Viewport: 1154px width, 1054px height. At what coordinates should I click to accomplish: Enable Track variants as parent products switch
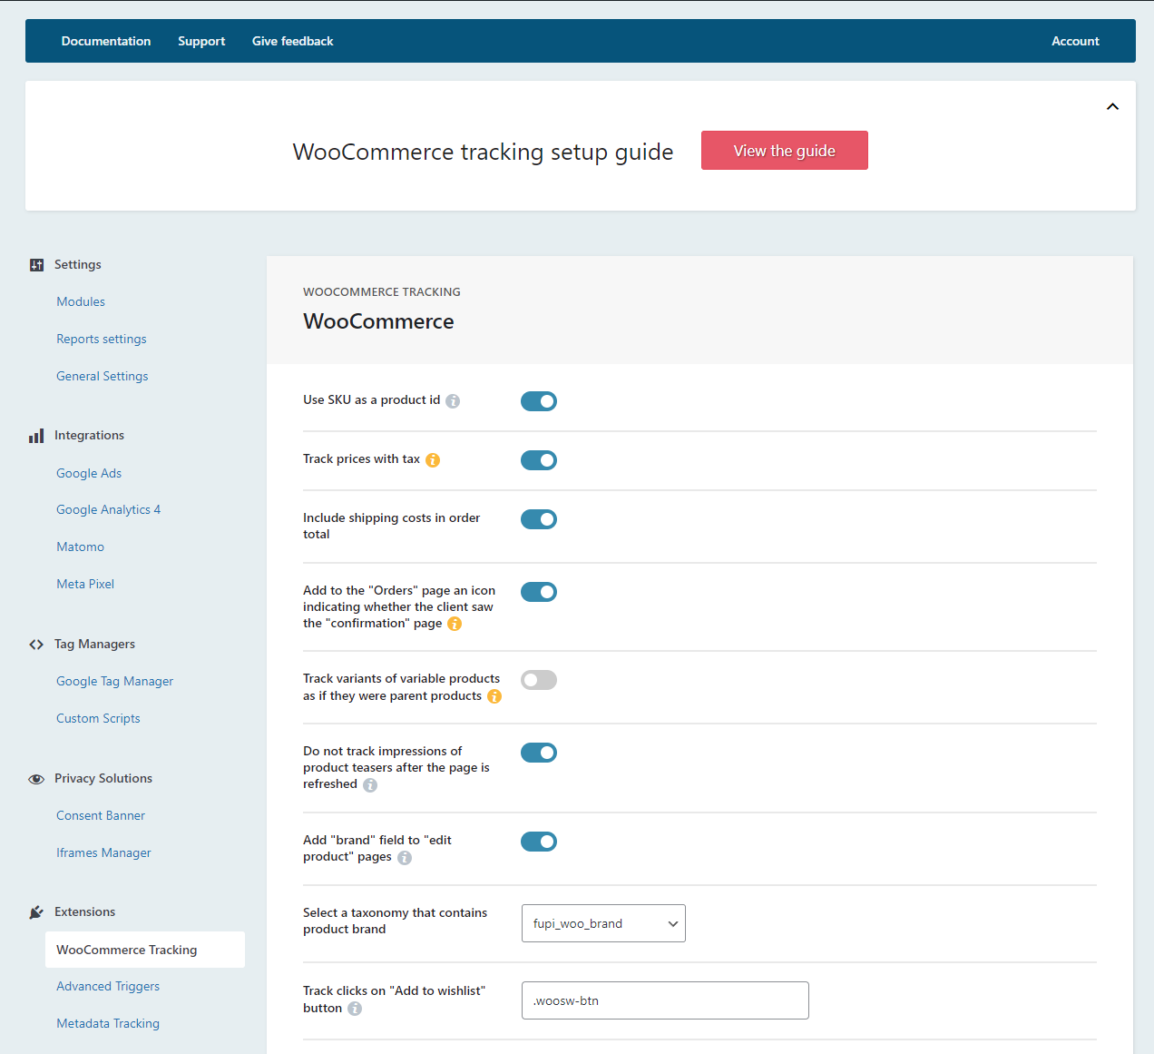539,680
